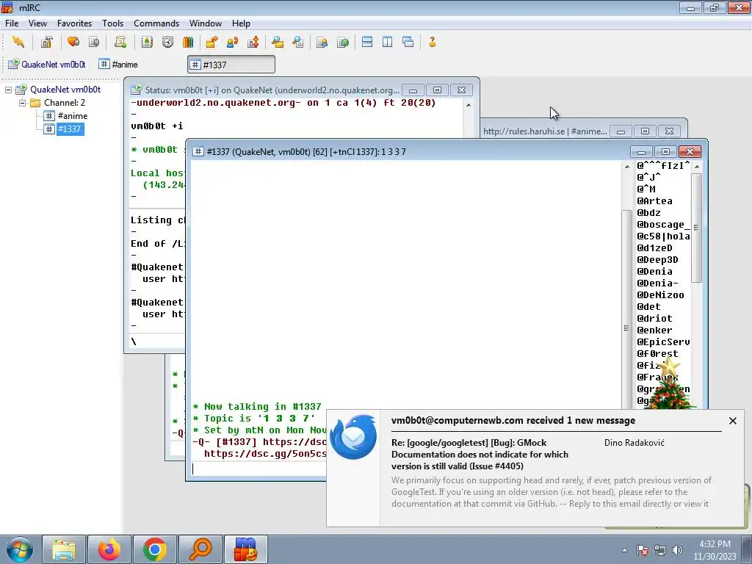Image resolution: width=752 pixels, height=564 pixels.
Task: Dismiss the Thunderbird new message notification
Action: 732,421
